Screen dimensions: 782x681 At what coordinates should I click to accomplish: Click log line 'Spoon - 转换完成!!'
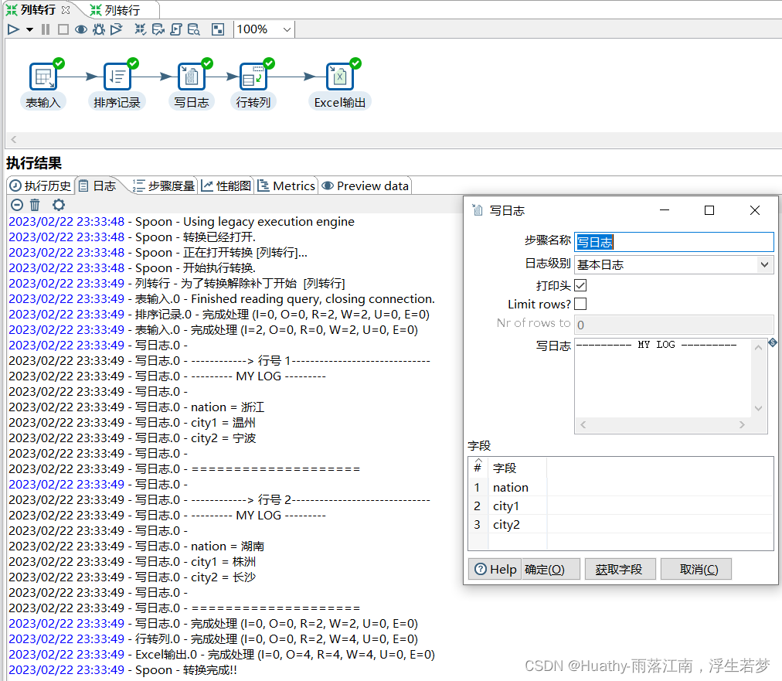tap(186, 670)
